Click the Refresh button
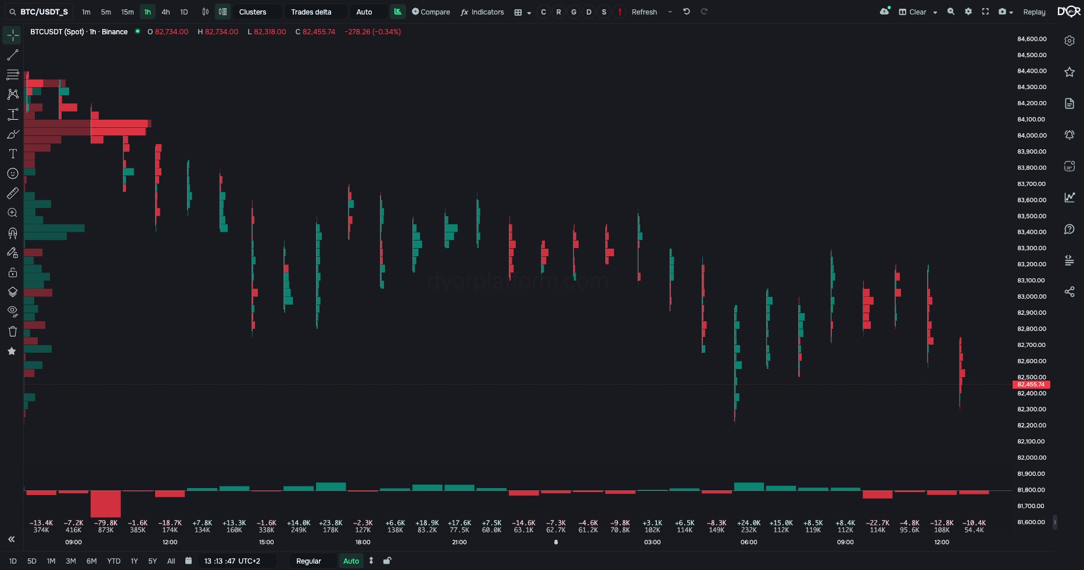1084x570 pixels. [644, 12]
